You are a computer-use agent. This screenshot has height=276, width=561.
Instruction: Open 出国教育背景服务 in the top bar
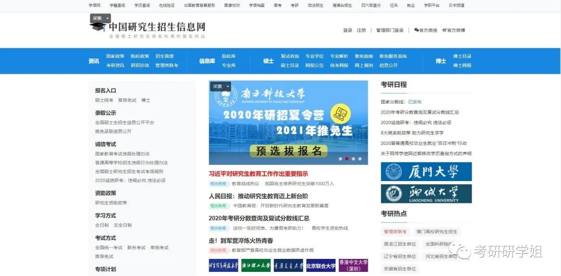199,5
